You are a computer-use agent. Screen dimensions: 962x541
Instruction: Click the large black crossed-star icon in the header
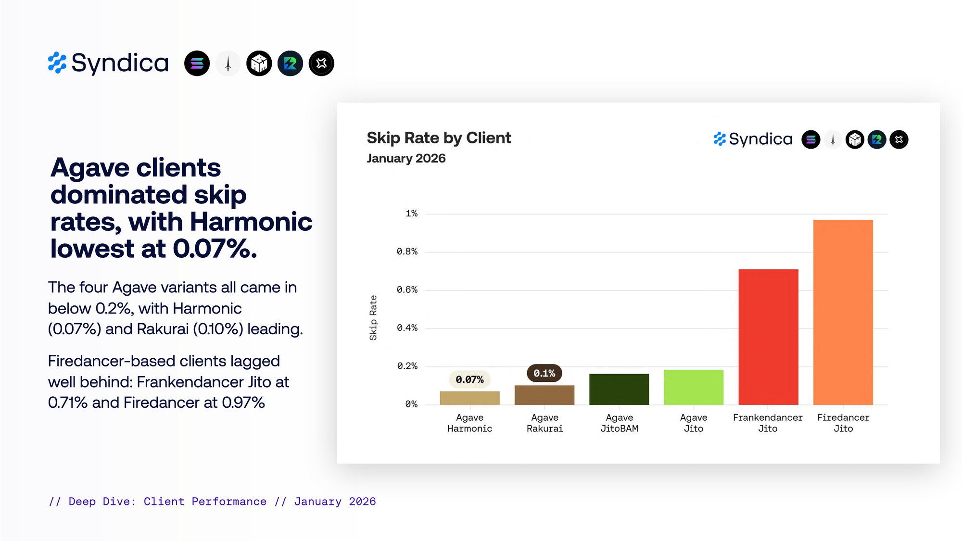(x=321, y=63)
